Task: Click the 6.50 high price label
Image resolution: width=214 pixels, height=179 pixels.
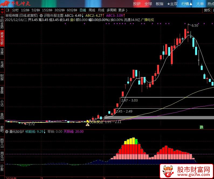Action: pyautogui.click(x=195, y=26)
